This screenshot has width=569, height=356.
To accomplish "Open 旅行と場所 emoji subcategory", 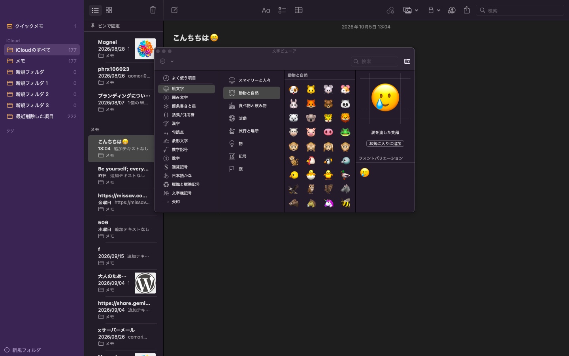I will point(252,131).
